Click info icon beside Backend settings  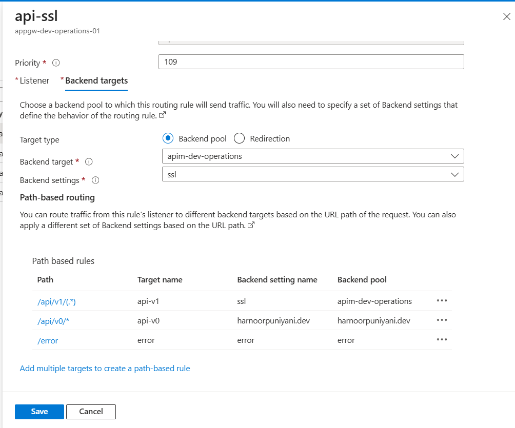(x=95, y=180)
